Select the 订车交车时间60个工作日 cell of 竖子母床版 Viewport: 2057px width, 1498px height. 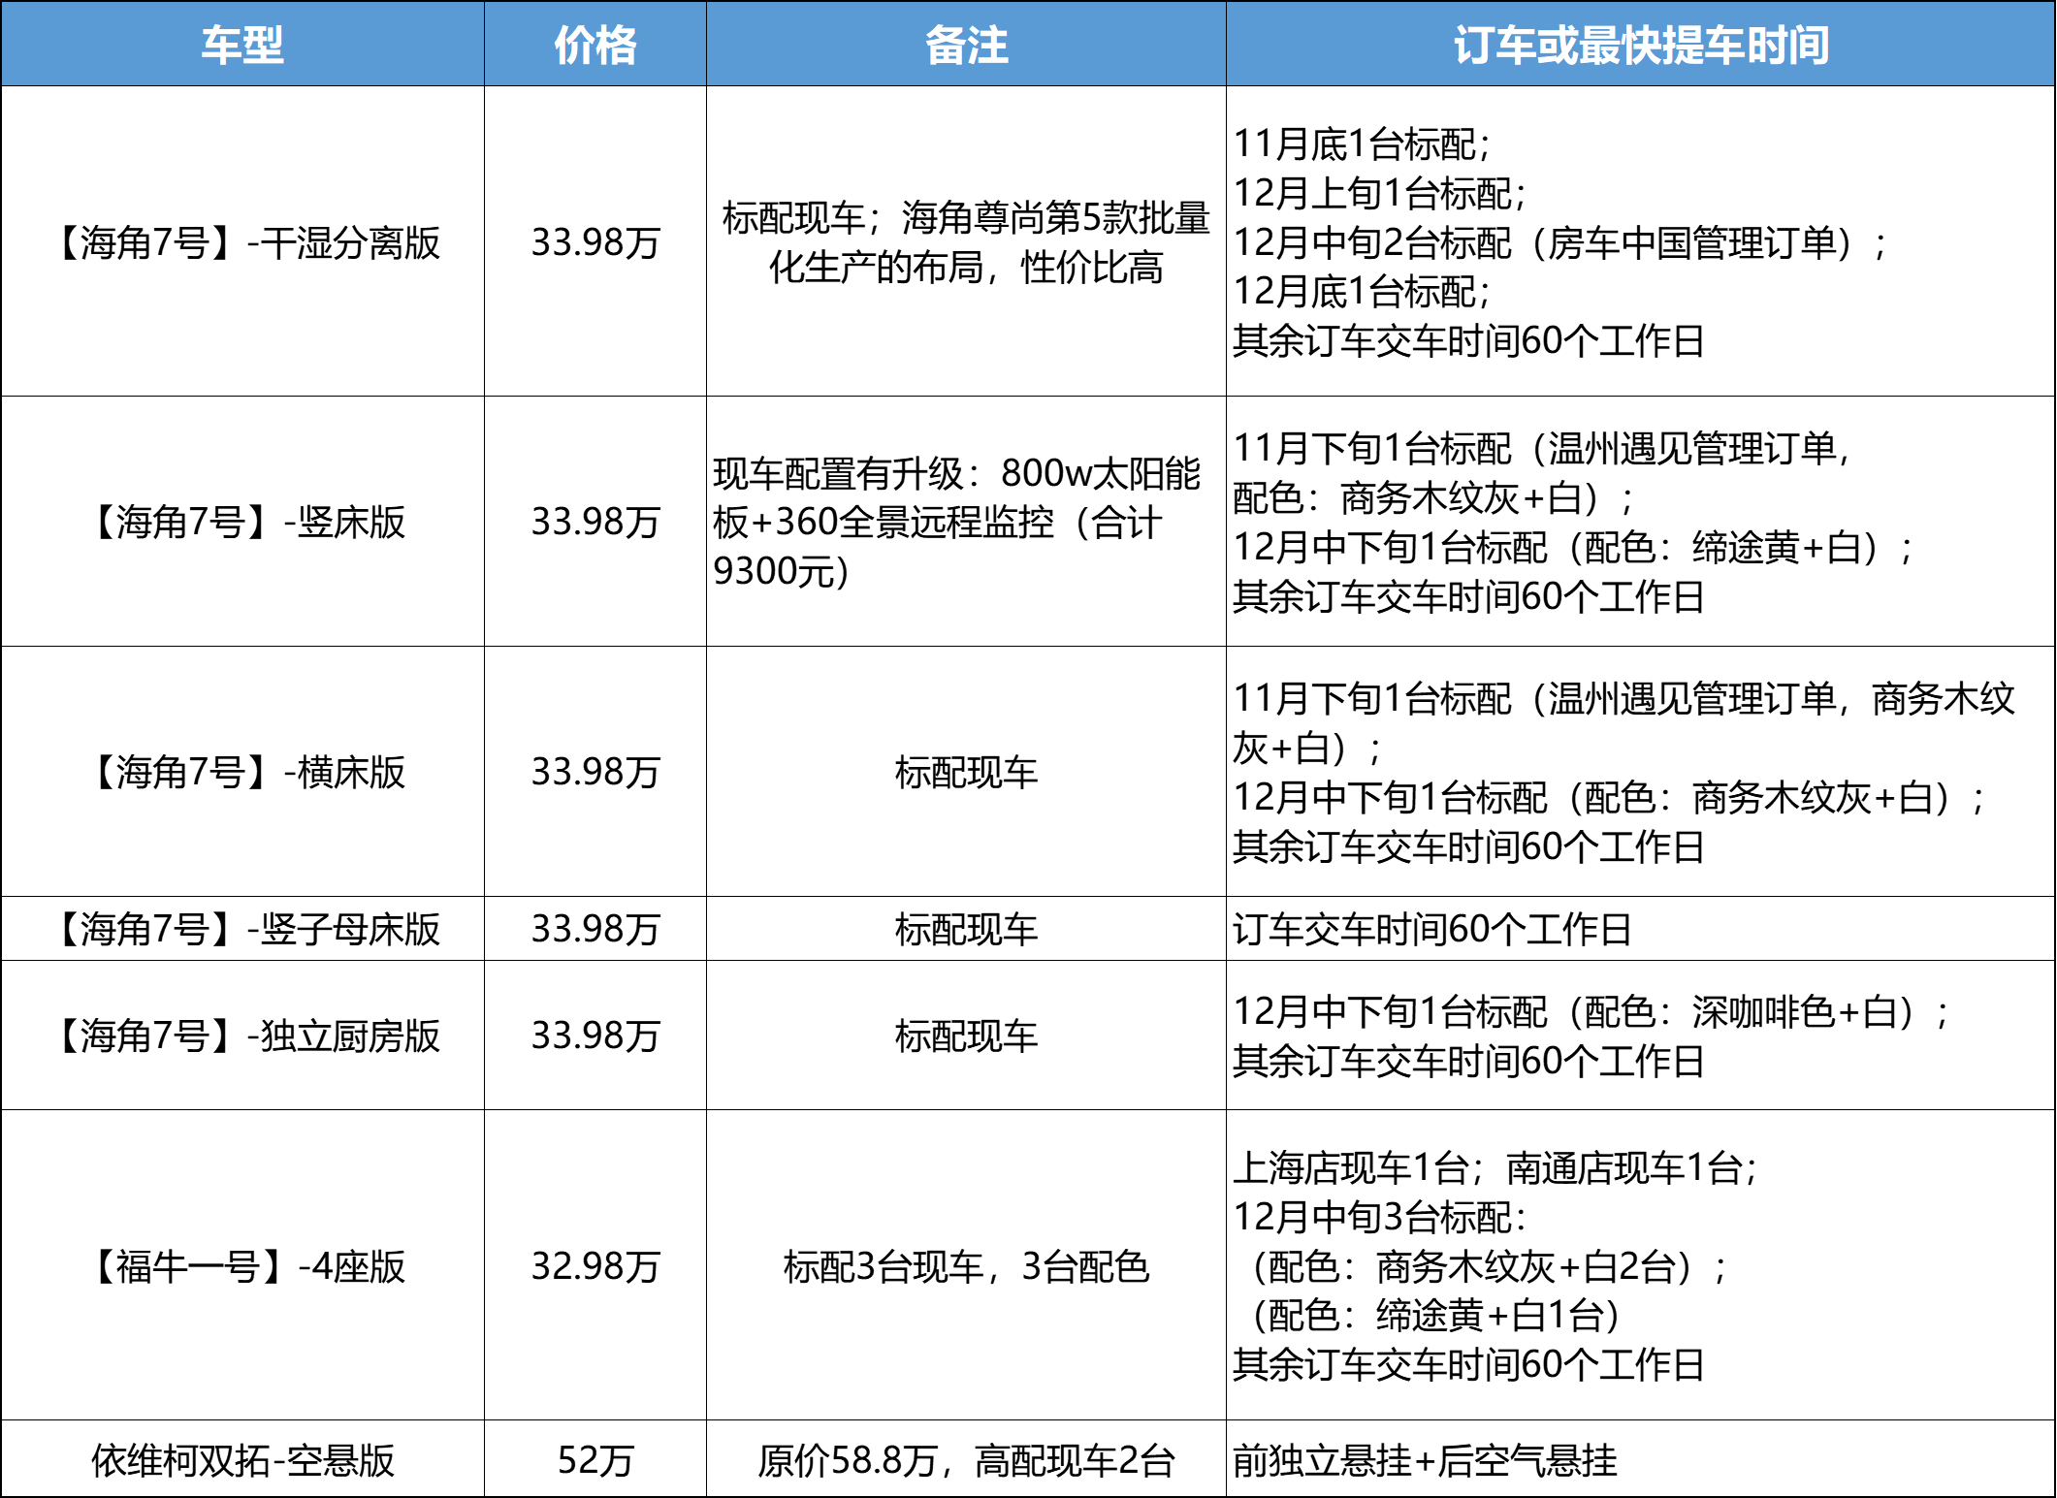[1640, 929]
